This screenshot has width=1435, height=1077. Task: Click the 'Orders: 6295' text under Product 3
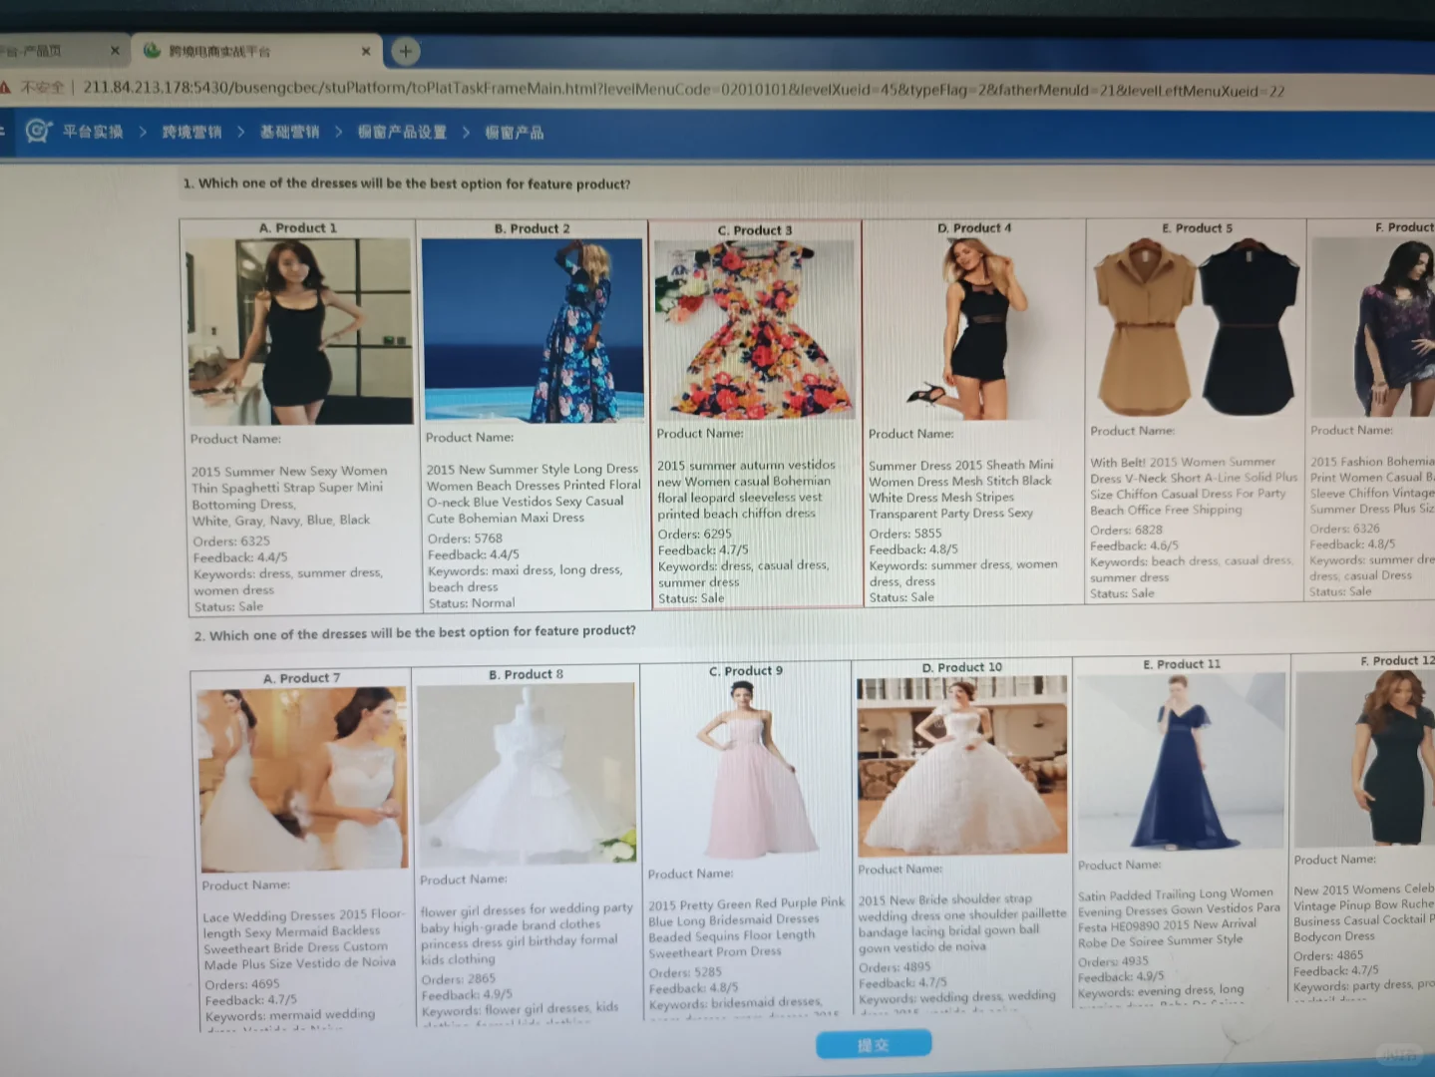(695, 534)
